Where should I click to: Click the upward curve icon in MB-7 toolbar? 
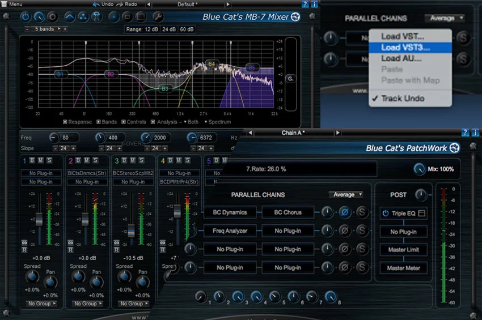click(x=70, y=16)
